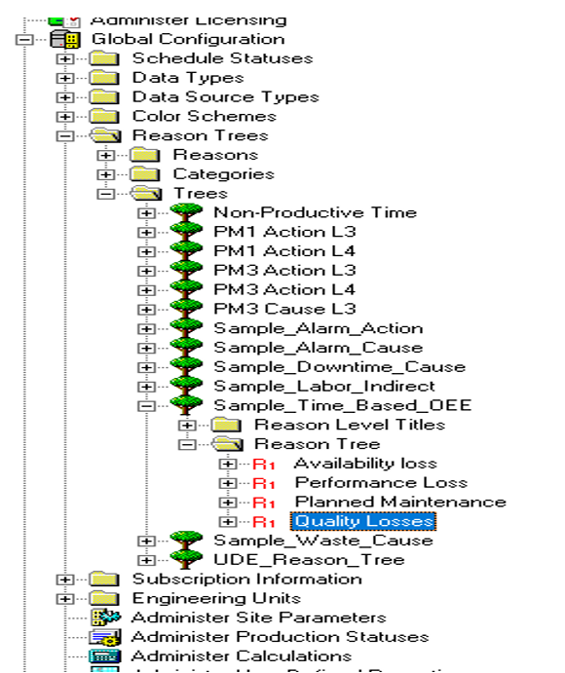Collapse the Trees folder
Image resolution: width=565 pixels, height=673 pixels.
(x=105, y=194)
